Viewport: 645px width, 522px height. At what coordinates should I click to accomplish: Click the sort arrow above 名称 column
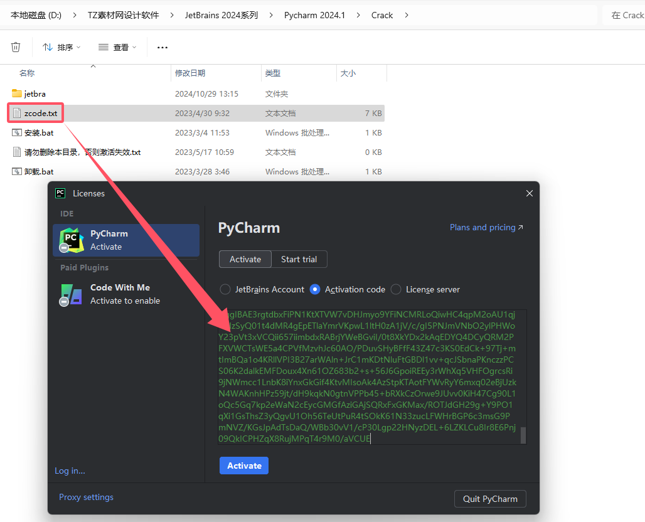pyautogui.click(x=93, y=66)
